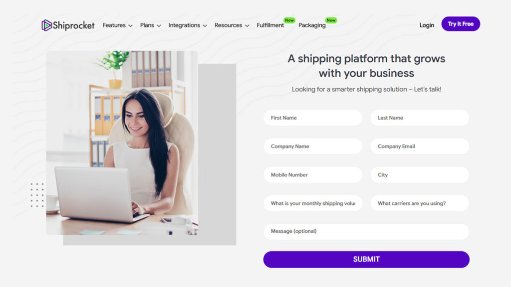This screenshot has width=511, height=287.
Task: Open the Resources dropdown chevron
Action: pos(247,26)
